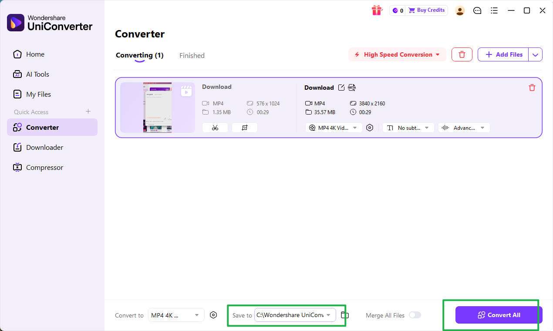Viewport: 553px width, 331px height.
Task: Open My Files in sidebar
Action: click(52, 94)
